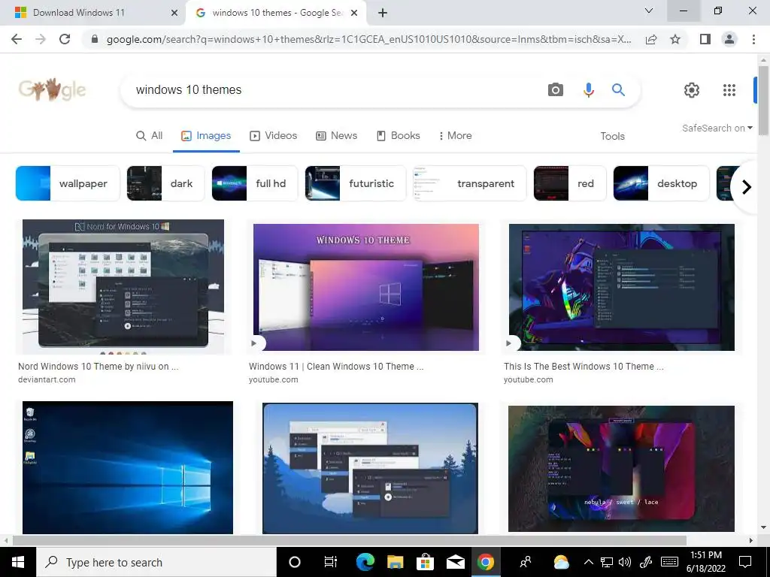This screenshot has height=577, width=770.
Task: Open the Best Windows 10 Theme thumbnail
Action: point(622,287)
